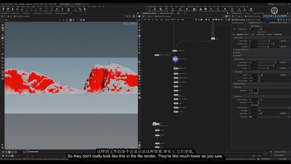Open the File menu
Screen dimensions: 291x164
3,4
